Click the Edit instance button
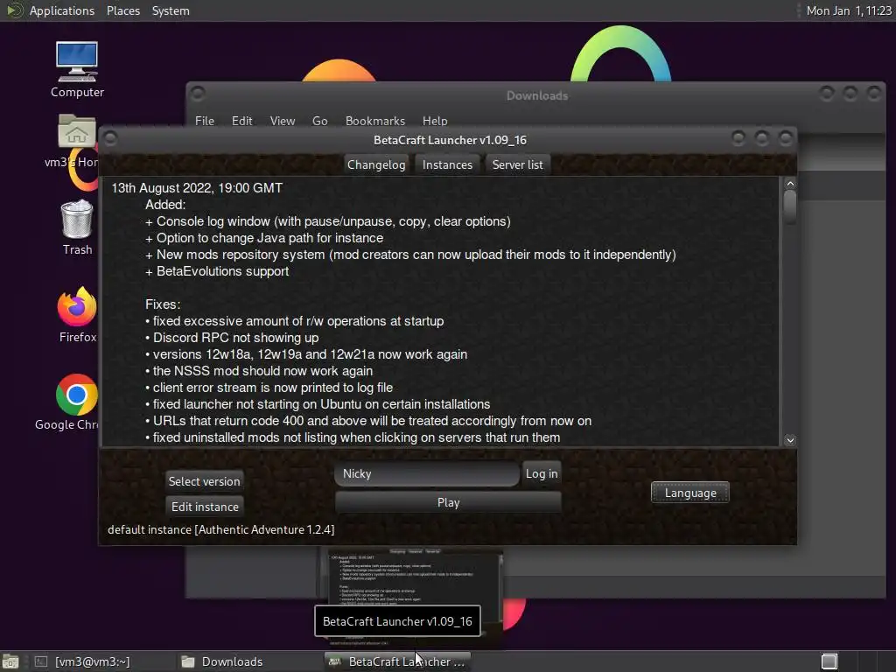The height and width of the screenshot is (672, 896). click(x=205, y=507)
